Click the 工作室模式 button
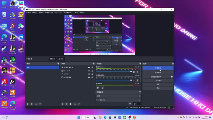This screenshot has height=120, width=213. [x=158, y=81]
